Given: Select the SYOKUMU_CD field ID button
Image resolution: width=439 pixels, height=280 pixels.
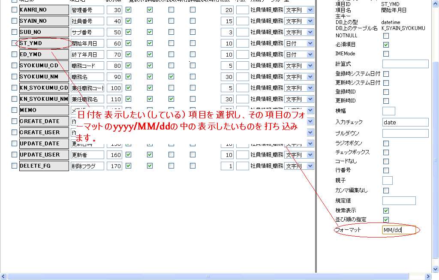Looking at the screenshot, I should coord(44,66).
